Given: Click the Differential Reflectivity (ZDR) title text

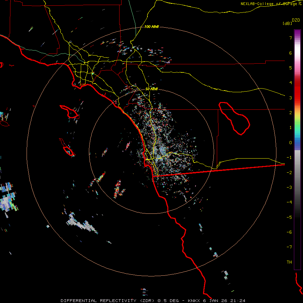Looking at the screenshot, I should click(107, 301).
